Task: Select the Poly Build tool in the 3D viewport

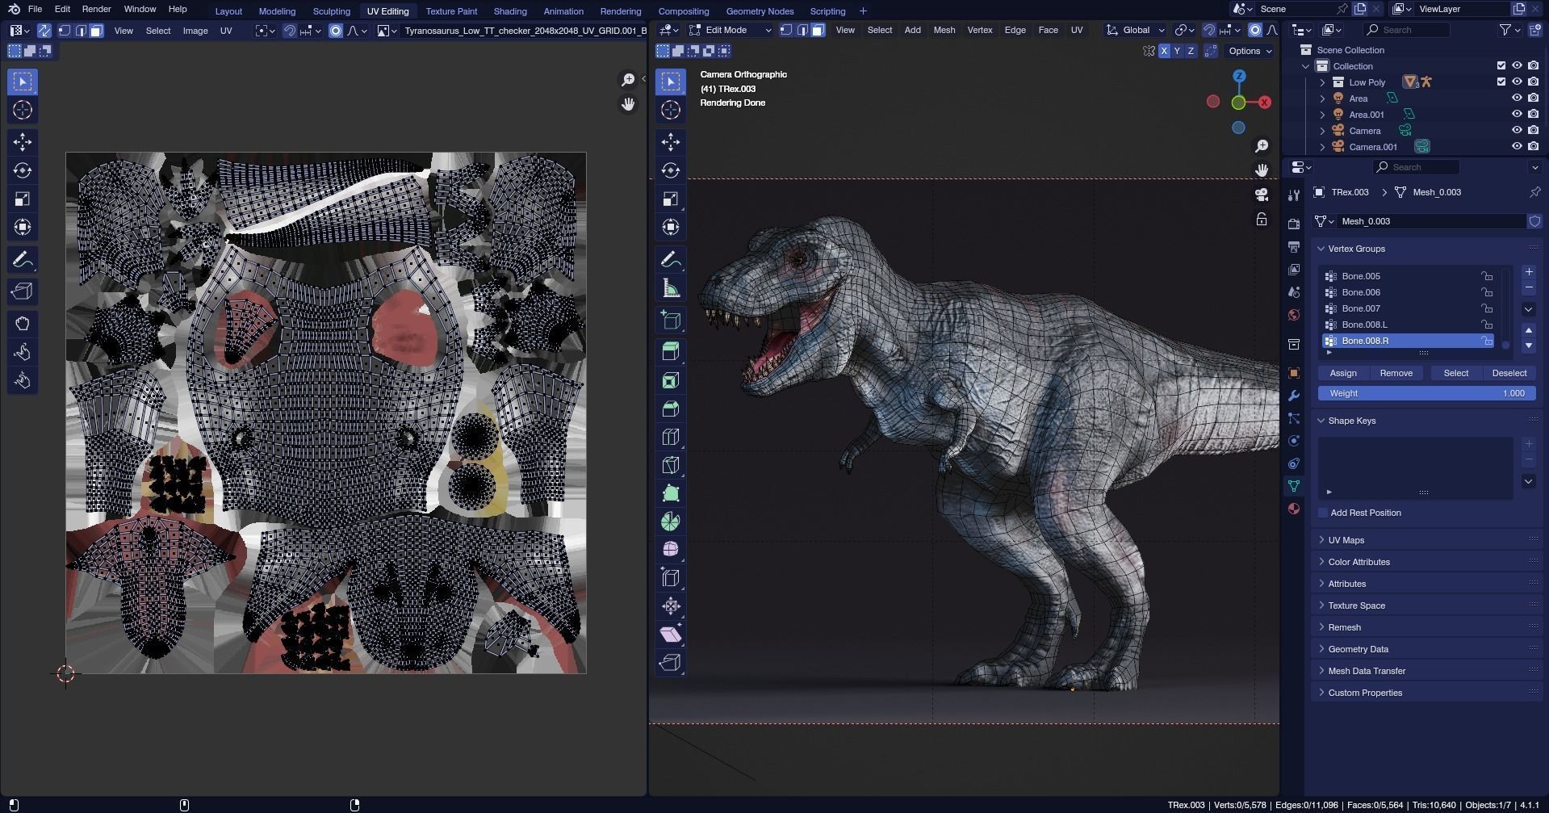Action: (671, 493)
